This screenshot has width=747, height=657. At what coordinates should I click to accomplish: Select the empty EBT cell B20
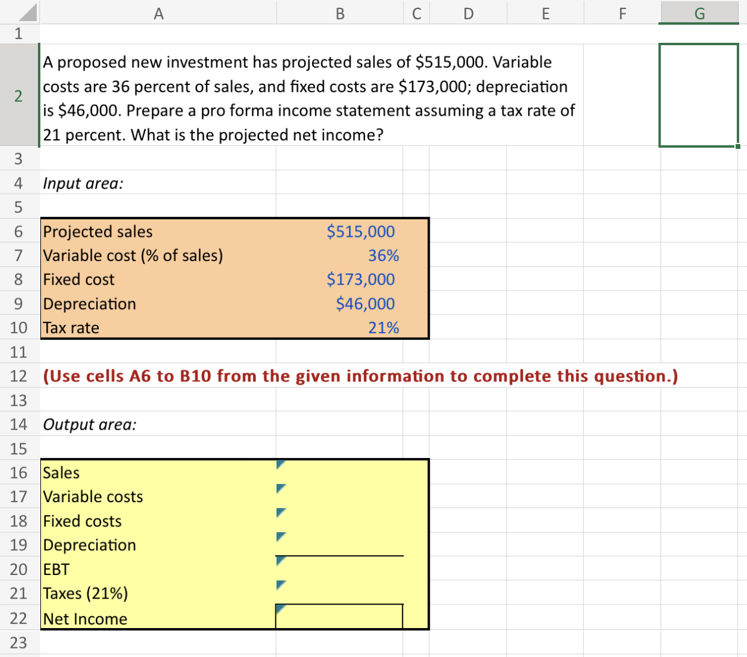coord(340,568)
